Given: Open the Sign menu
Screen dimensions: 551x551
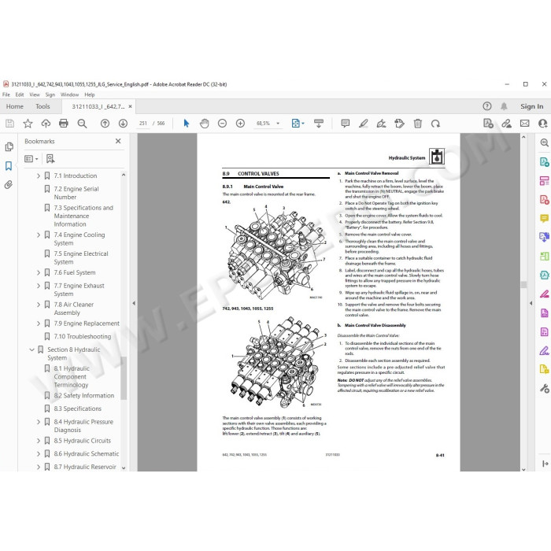Looking at the screenshot, I should (x=50, y=94).
